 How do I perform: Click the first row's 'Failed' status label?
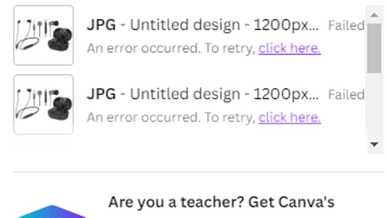coord(346,25)
